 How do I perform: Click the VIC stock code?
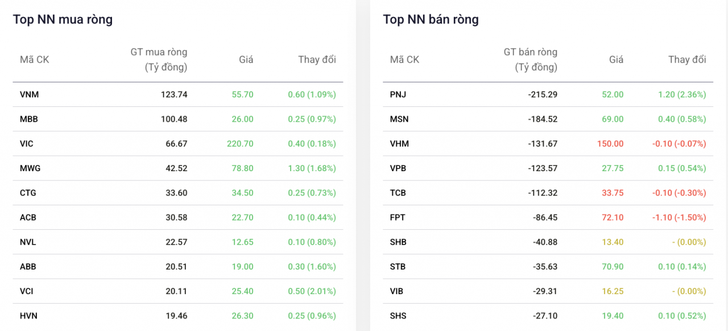point(27,144)
